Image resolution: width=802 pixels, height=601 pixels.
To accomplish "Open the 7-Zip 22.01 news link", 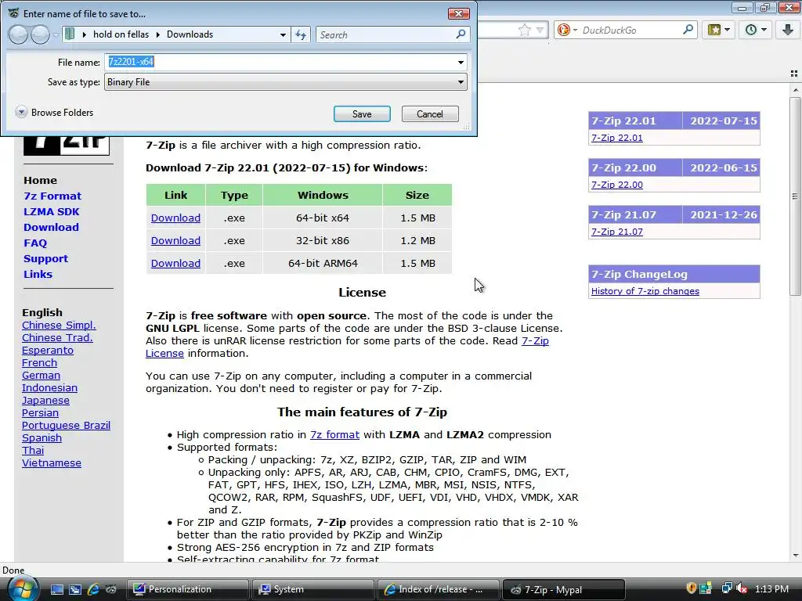I will pyautogui.click(x=617, y=138).
